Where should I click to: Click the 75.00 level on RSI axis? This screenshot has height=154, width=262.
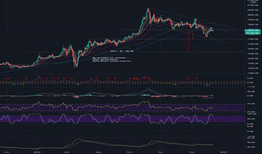tap(251, 104)
